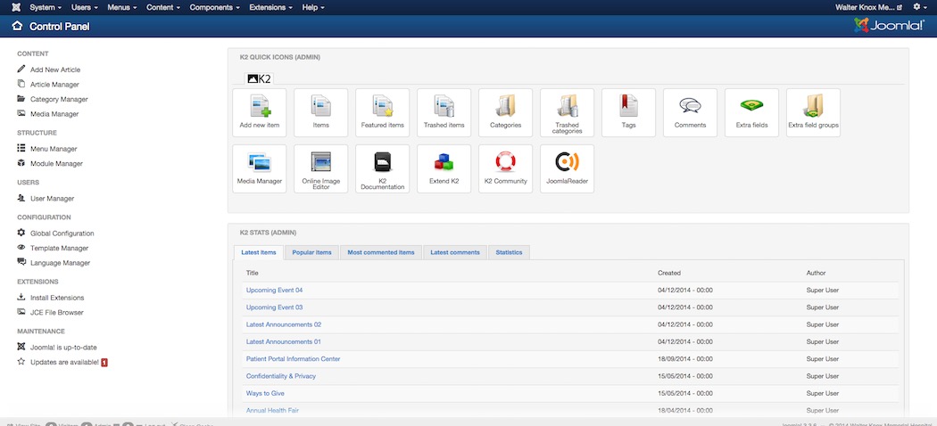The image size is (937, 426).
Task: Click the red updates count badge
Action: coord(104,362)
